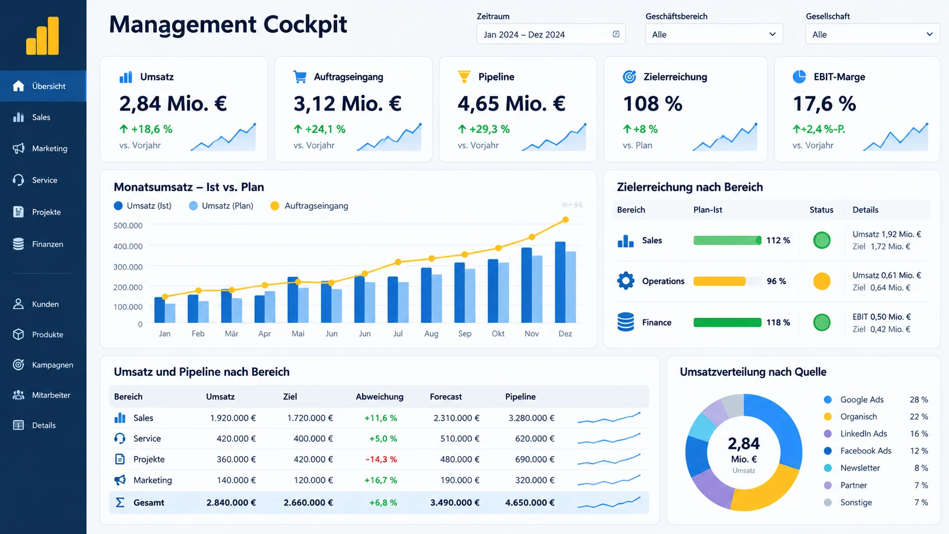Click the Zielerreichung target icon

click(x=629, y=77)
